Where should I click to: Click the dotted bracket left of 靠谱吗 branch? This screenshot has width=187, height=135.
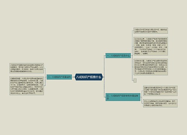(x=45, y=77)
